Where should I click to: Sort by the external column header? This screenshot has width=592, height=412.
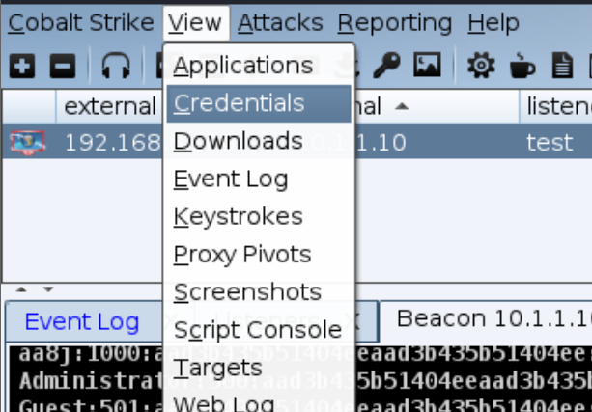[109, 106]
